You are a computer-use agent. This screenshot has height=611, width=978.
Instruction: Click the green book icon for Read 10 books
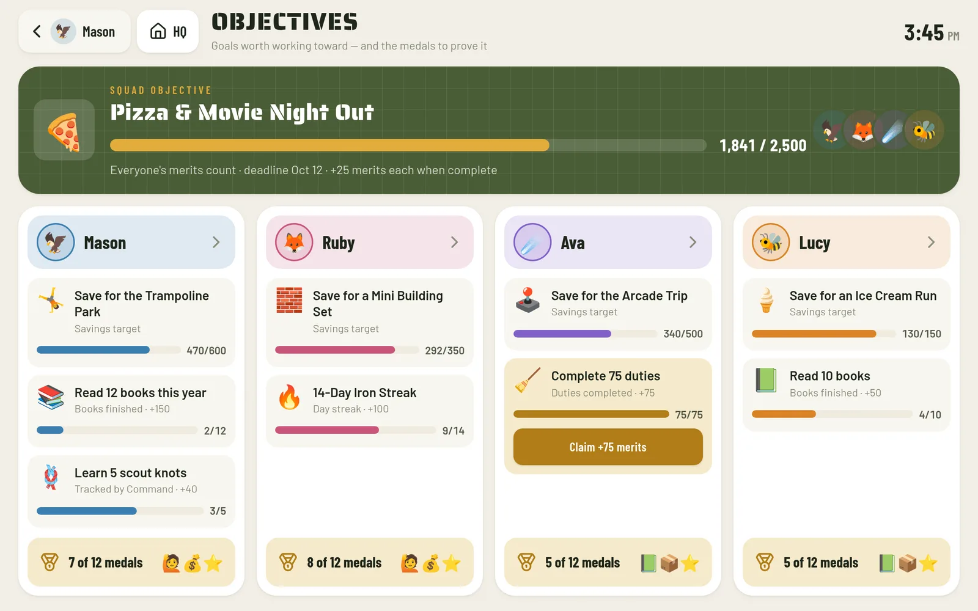click(766, 380)
